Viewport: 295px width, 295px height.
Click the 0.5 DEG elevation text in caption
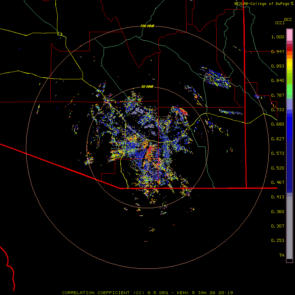point(158,293)
